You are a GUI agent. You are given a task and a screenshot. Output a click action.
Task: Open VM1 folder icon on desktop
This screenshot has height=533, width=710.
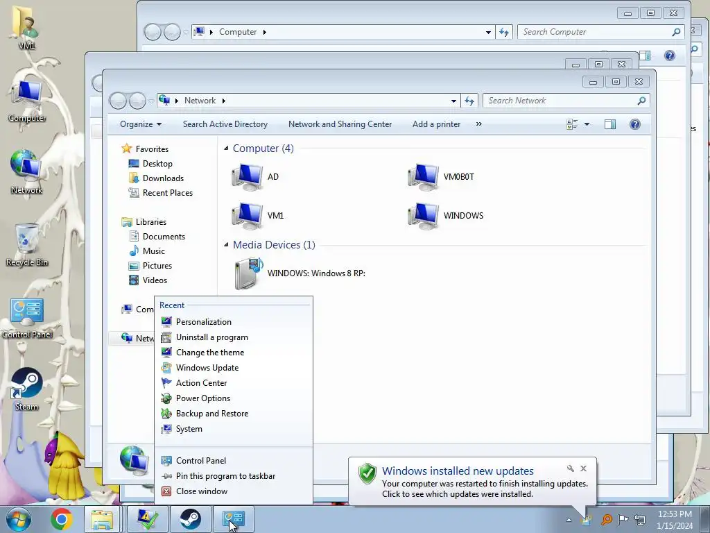click(x=27, y=27)
